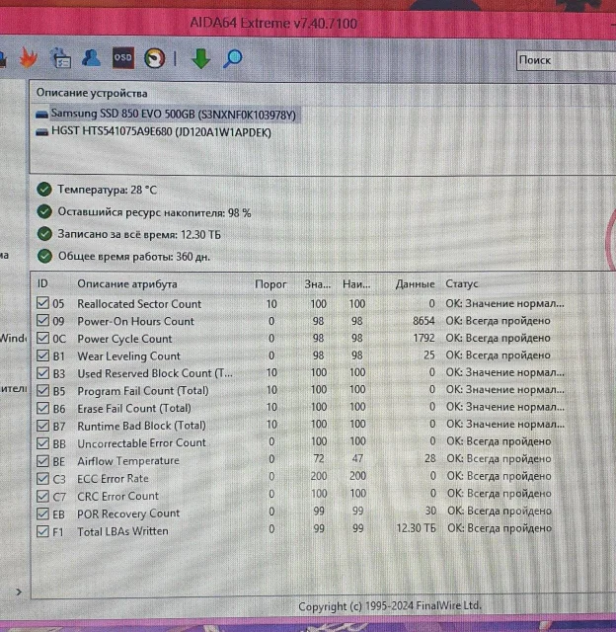Toggle checkbox for C3 ECC Error Rate
This screenshot has width=616, height=632.
tap(42, 478)
